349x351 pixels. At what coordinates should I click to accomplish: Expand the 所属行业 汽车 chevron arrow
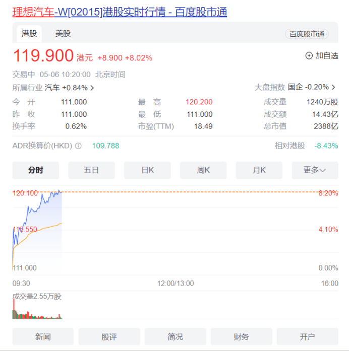92,88
